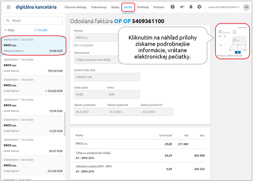The width and height of the screenshot is (253, 181).
Task: Click the 24,29 amount in table
Action: click(x=168, y=156)
